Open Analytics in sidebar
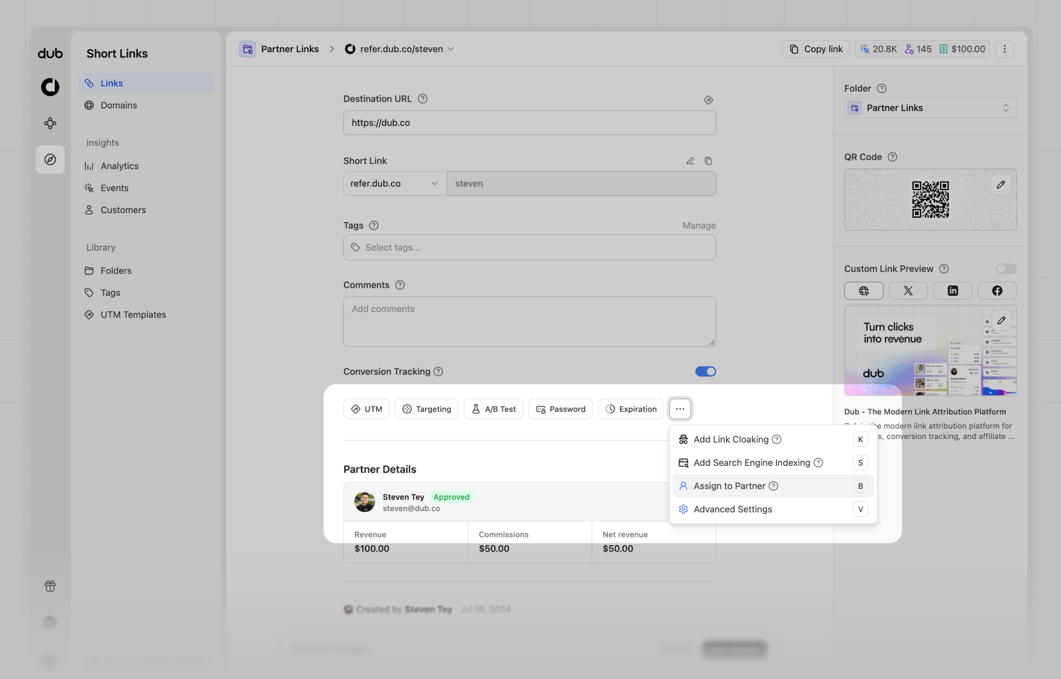 pos(146,166)
